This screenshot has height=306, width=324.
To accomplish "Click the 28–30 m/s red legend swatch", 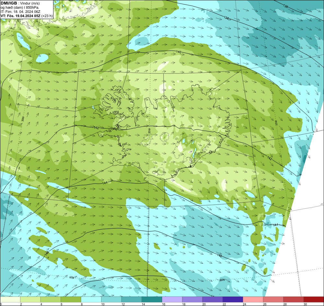I will [294, 300].
